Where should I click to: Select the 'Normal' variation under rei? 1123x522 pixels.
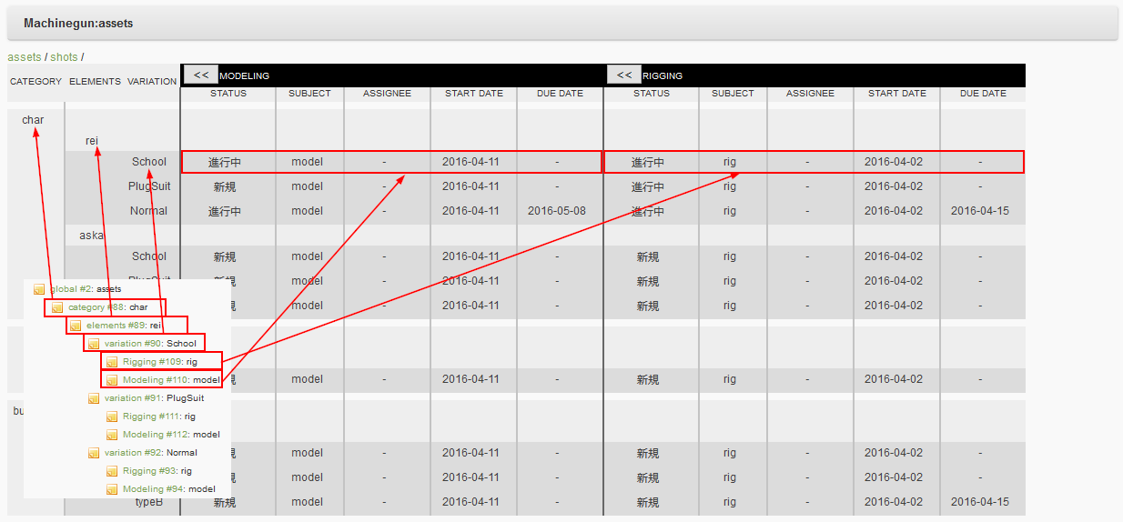pos(149,211)
